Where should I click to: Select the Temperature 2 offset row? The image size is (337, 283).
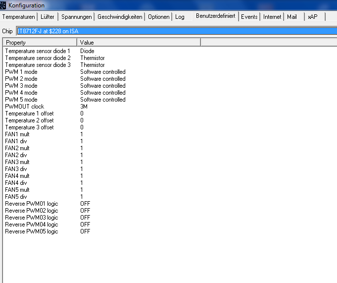tap(29, 120)
